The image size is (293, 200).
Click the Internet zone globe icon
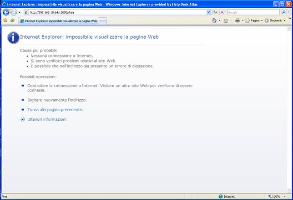click(x=221, y=196)
